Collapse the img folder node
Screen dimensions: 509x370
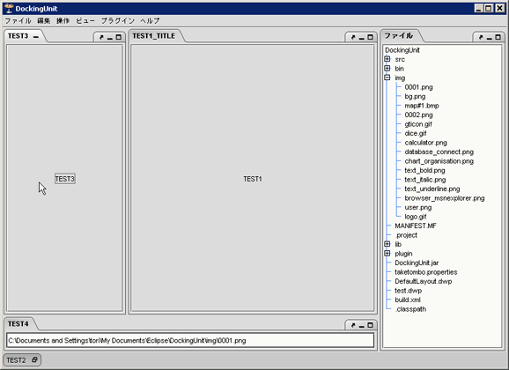(x=387, y=78)
